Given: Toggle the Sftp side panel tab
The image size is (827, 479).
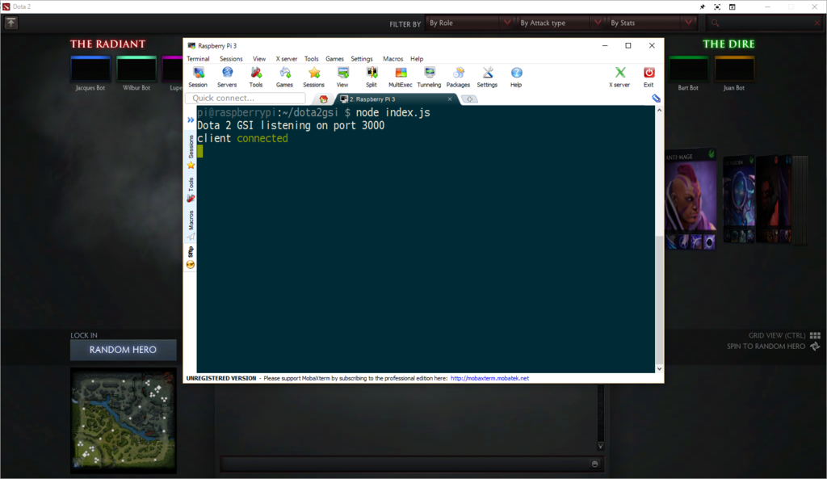Looking at the screenshot, I should (191, 251).
